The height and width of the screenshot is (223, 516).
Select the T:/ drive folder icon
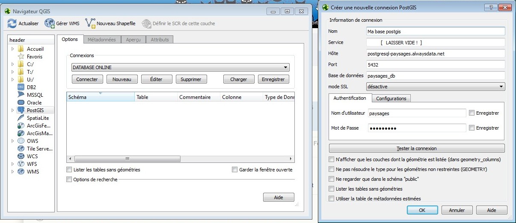pyautogui.click(x=21, y=72)
